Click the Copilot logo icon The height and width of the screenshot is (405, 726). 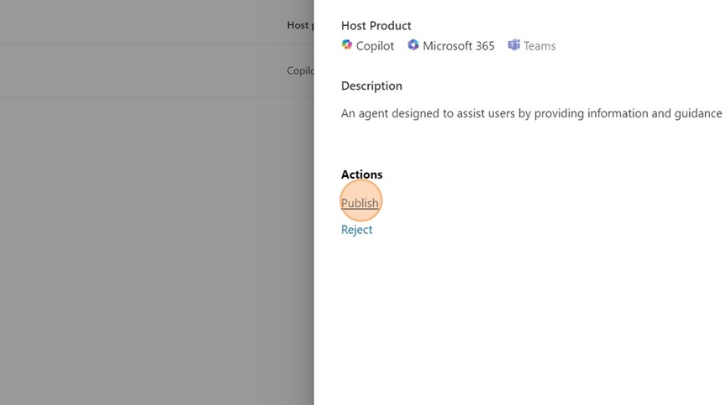tap(347, 45)
